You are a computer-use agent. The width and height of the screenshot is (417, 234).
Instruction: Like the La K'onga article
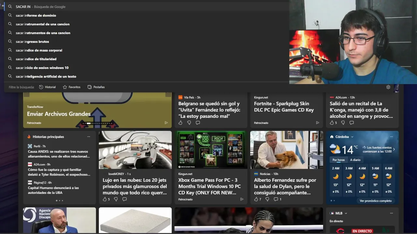[332, 123]
